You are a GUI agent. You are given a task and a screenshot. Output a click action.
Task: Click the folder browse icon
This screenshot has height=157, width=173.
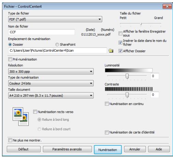click(111, 51)
